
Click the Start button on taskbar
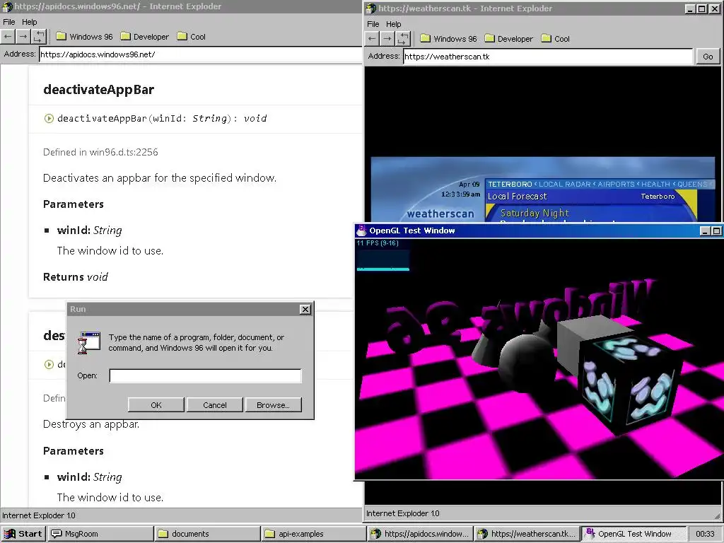[23, 534]
